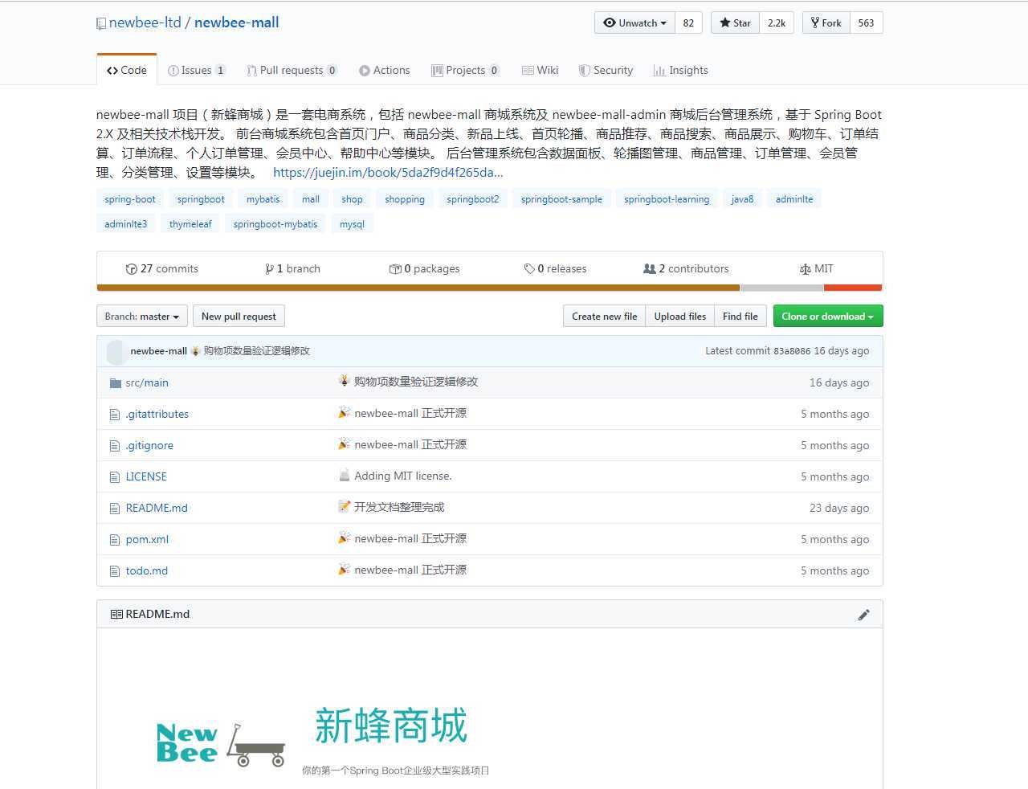This screenshot has width=1028, height=789.
Task: Star the repository
Action: pyautogui.click(x=735, y=22)
